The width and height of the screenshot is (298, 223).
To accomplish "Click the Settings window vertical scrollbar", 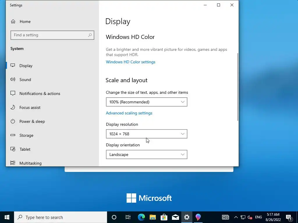I will [x=237, y=87].
